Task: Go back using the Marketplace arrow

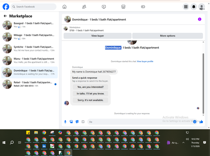Action: (x=5, y=16)
